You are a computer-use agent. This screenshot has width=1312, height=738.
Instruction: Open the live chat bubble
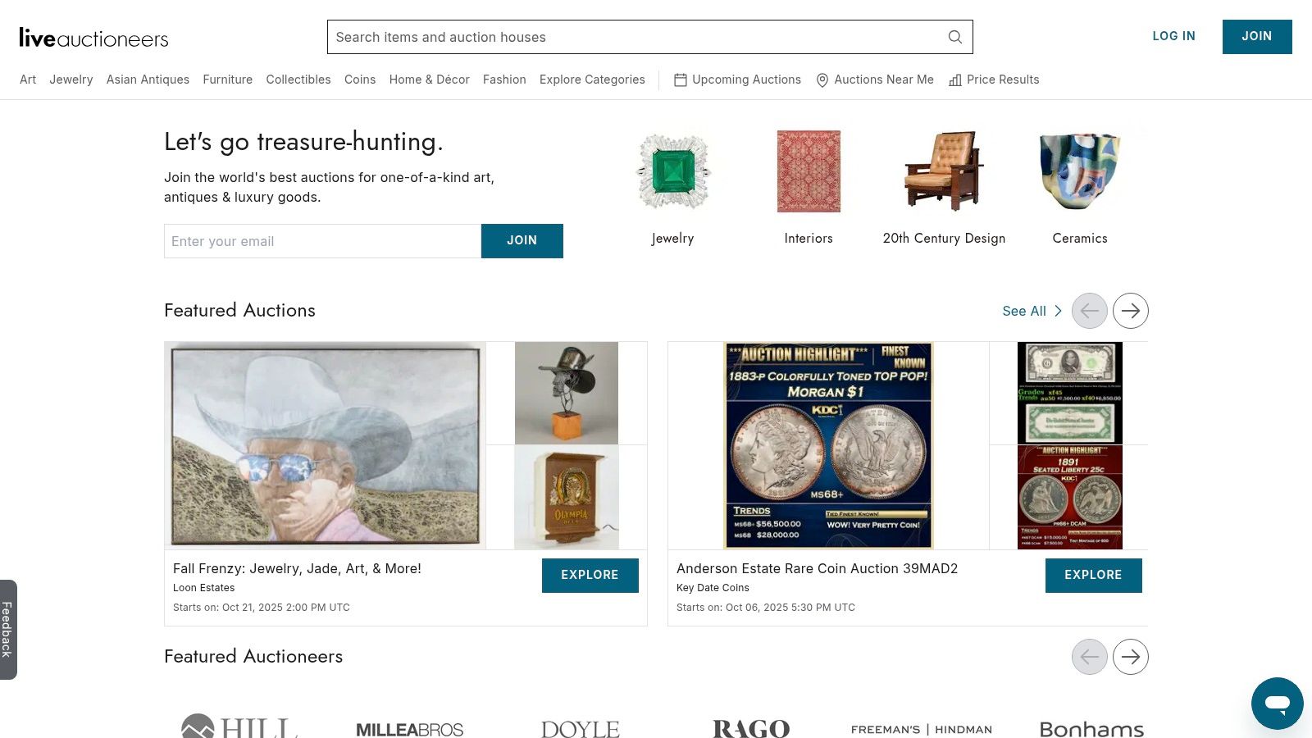pos(1277,703)
